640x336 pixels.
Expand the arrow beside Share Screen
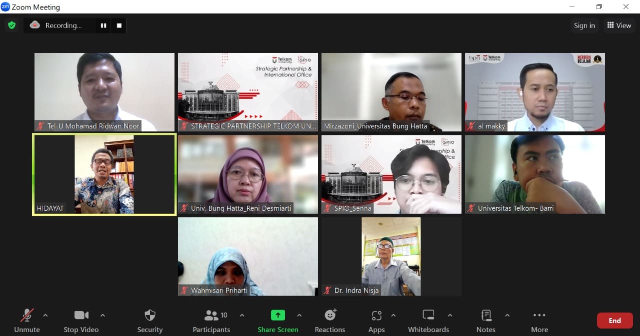pos(299,315)
